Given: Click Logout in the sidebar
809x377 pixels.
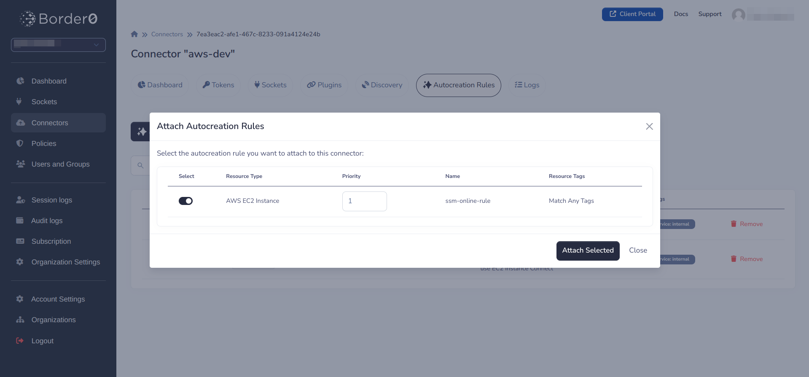Looking at the screenshot, I should (58, 341).
